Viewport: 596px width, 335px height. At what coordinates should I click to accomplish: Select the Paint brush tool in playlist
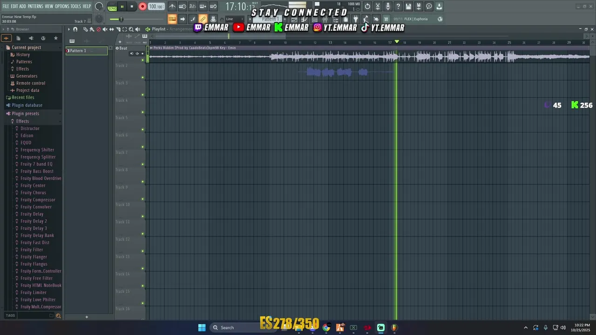[92, 29]
